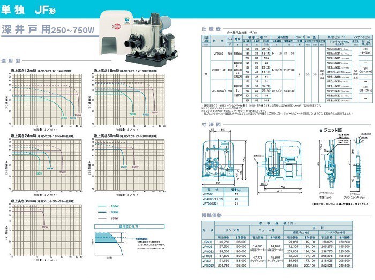The image size is (375, 280).
Task: Click the 適用図 section heading
Action: coord(10,61)
